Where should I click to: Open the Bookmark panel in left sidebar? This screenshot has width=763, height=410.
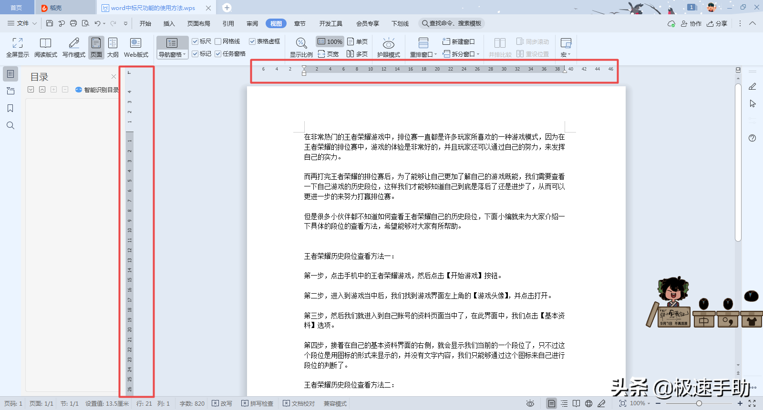click(10, 108)
